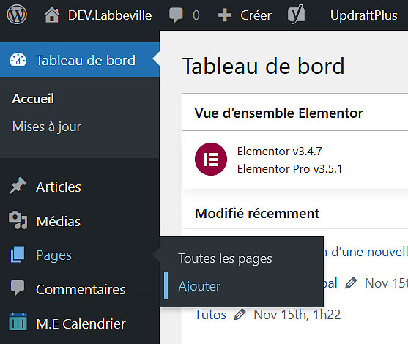Click the Commentaires speech bubble icon
Screen dimensions: 408x344
(18, 288)
